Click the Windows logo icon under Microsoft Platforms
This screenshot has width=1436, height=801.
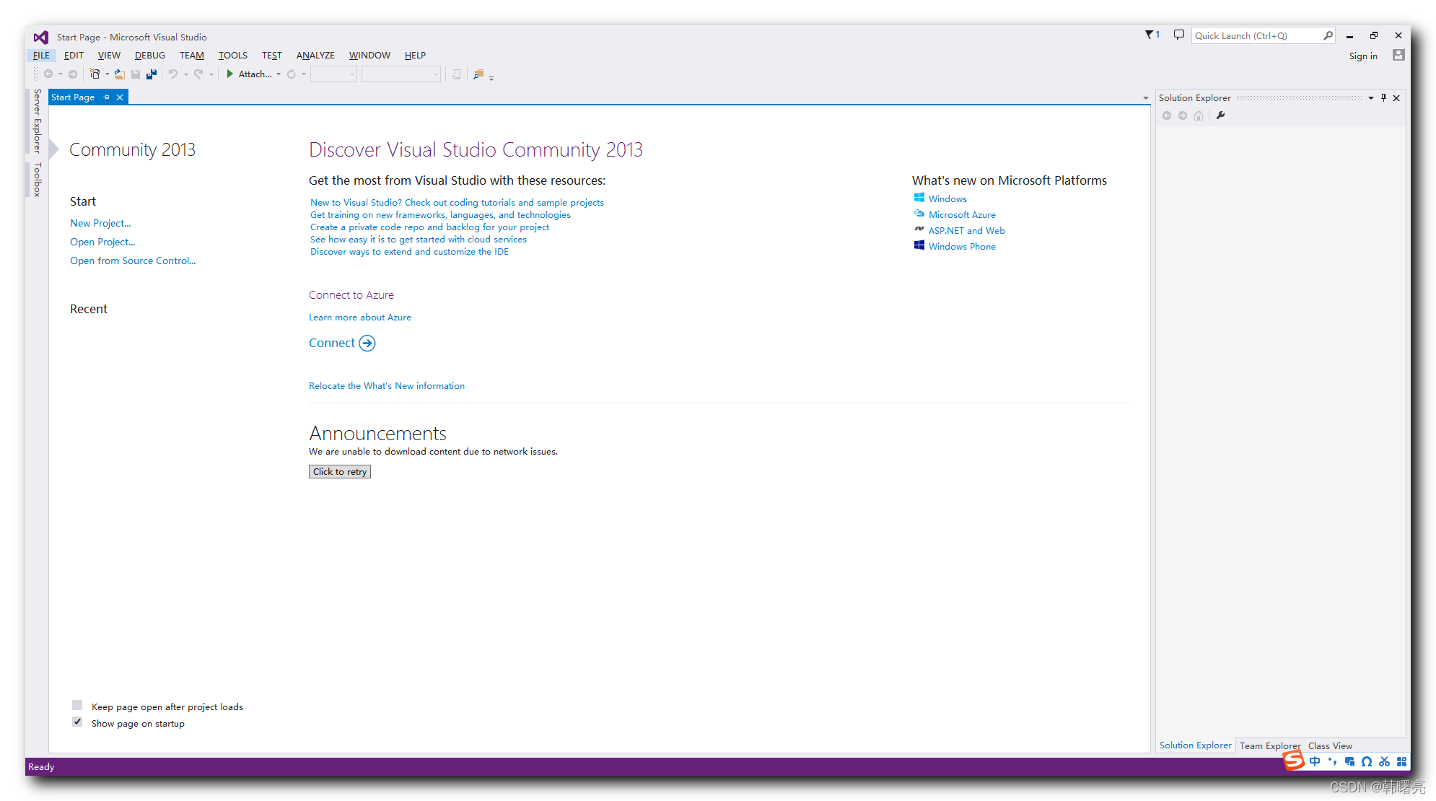[919, 198]
